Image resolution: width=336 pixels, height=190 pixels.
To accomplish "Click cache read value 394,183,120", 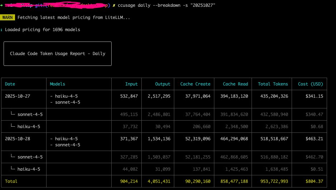I will 234,96.
